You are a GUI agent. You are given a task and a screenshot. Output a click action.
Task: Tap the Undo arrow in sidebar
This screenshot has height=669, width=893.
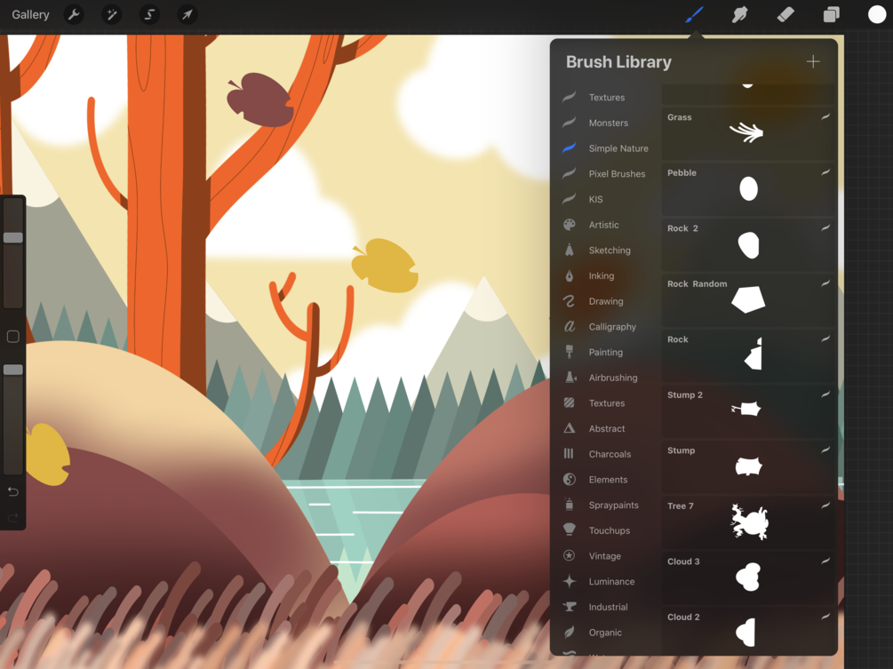(13, 491)
